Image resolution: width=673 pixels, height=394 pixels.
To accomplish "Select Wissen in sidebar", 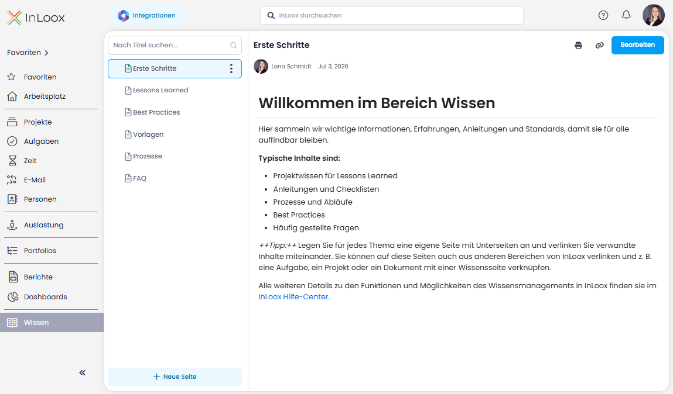I will [x=52, y=323].
